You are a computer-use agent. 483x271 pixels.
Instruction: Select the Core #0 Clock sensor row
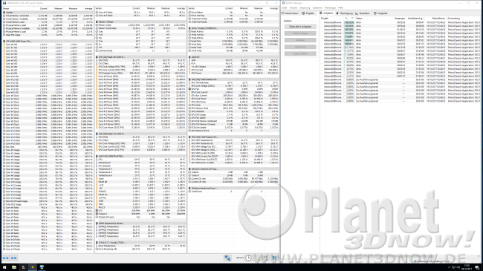pyautogui.click(x=48, y=96)
